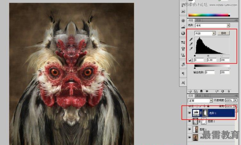The width and height of the screenshot is (241, 145).
Task: Click the 自动 auto button
Action: click(224, 33)
